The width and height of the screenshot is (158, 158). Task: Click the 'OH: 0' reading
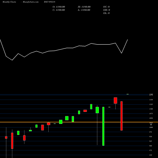(x=106, y=10)
